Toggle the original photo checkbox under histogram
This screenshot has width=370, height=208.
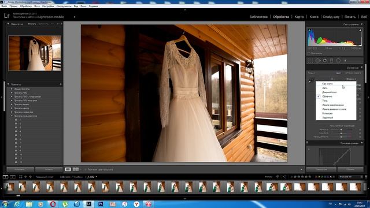(309, 54)
